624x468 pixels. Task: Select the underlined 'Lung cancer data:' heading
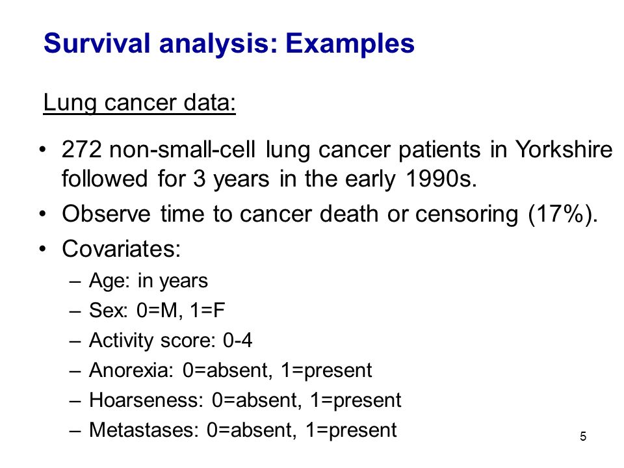point(139,103)
